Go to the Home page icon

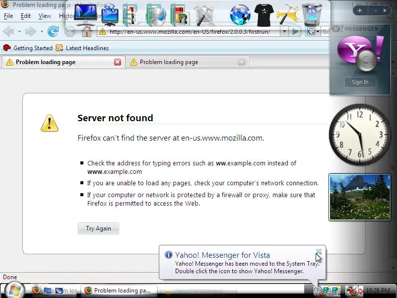(87, 32)
